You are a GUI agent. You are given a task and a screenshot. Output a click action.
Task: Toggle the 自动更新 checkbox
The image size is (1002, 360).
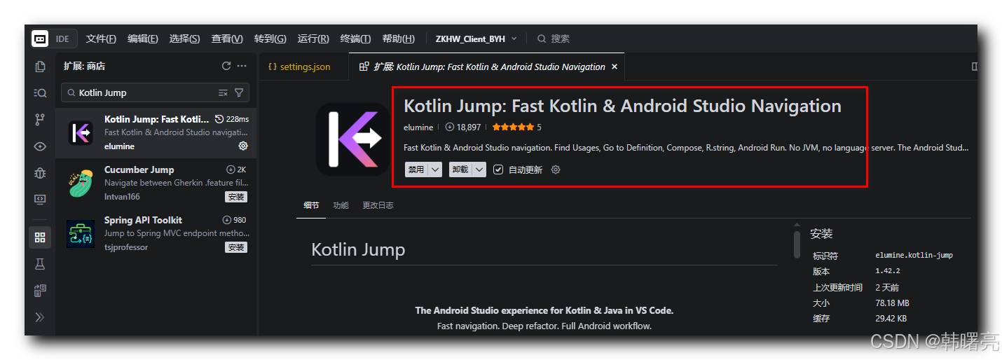498,169
